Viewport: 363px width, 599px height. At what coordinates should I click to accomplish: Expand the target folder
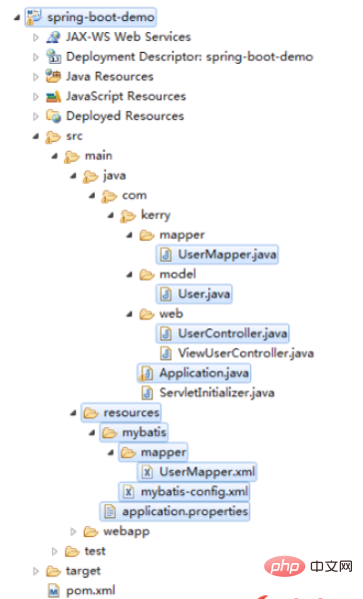pos(36,571)
